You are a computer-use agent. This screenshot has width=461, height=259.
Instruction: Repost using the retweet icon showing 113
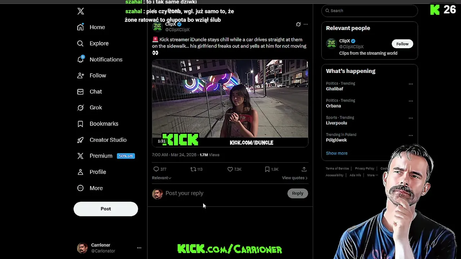(x=193, y=169)
